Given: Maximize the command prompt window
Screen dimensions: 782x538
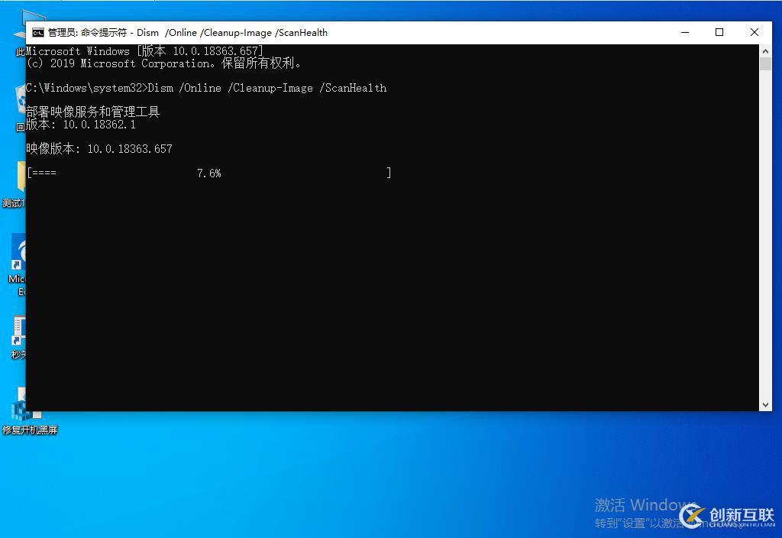Looking at the screenshot, I should [x=719, y=32].
